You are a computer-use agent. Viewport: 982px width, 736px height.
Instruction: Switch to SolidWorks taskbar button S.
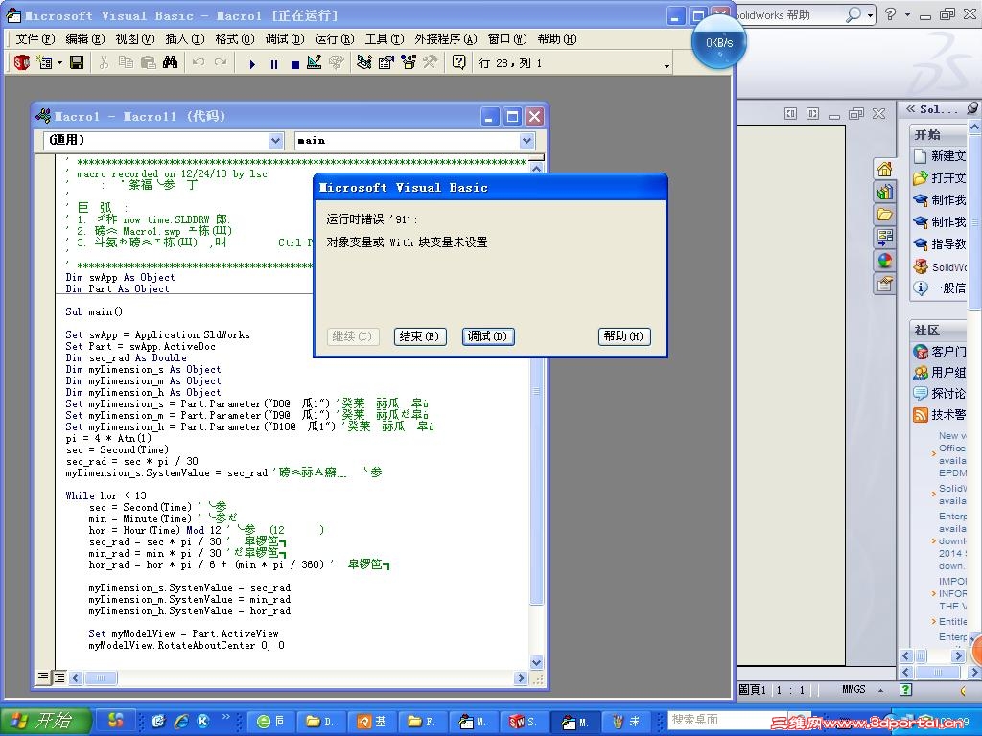(523, 722)
